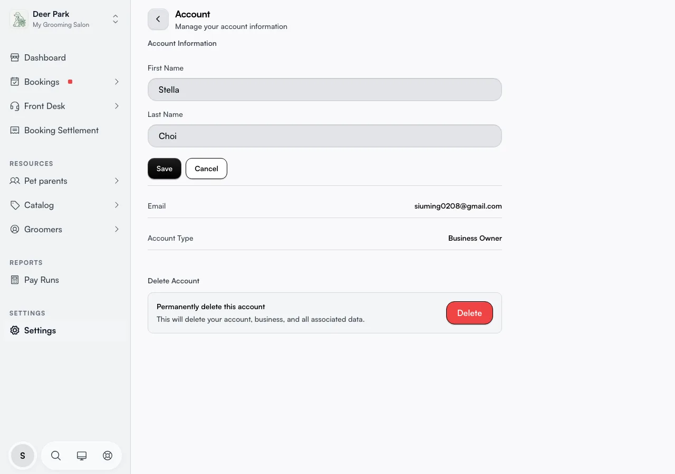Viewport: 675px width, 474px height.
Task: Click "My Grooming Salon" subtitle
Action: pyautogui.click(x=61, y=25)
